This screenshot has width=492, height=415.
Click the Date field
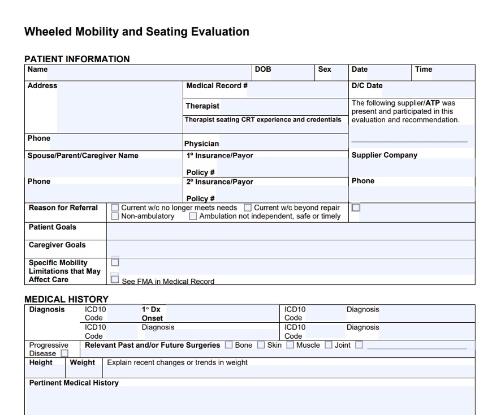point(389,73)
